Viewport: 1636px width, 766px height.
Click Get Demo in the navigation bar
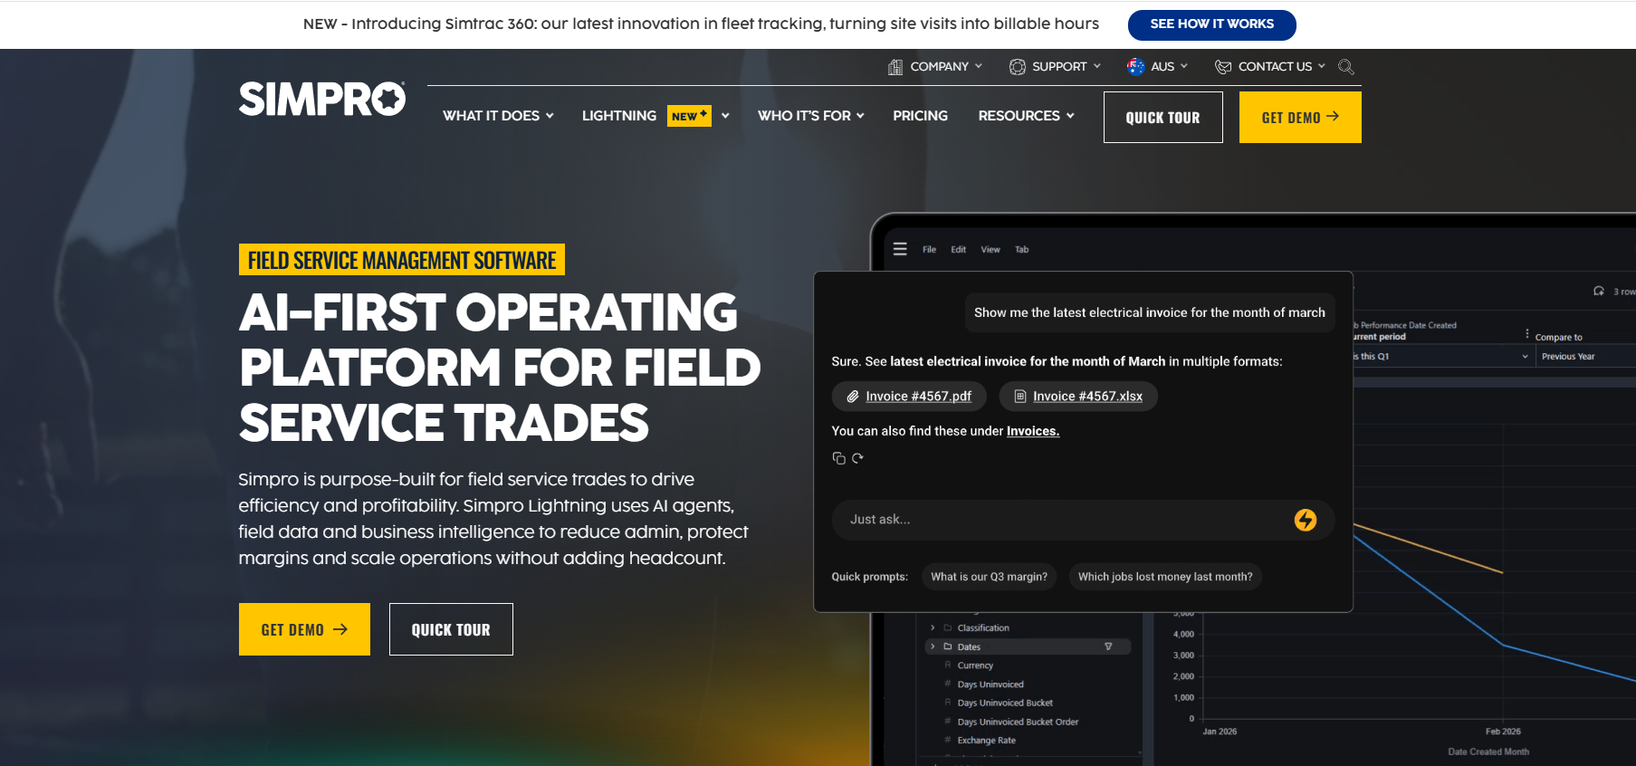(1300, 117)
